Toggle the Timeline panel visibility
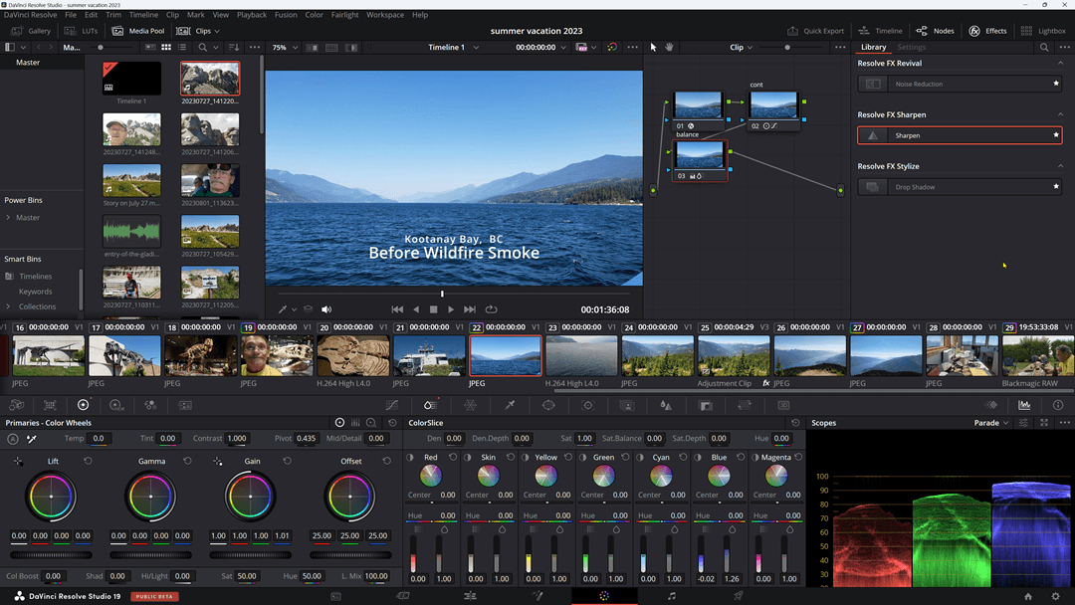The image size is (1075, 605). point(880,30)
